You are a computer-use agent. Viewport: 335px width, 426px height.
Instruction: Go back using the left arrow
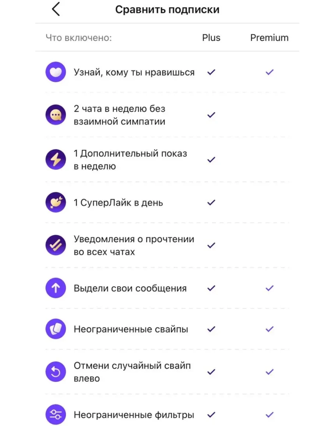pyautogui.click(x=56, y=9)
